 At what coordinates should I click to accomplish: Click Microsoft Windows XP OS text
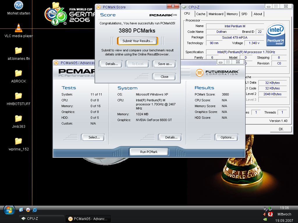point(152,94)
